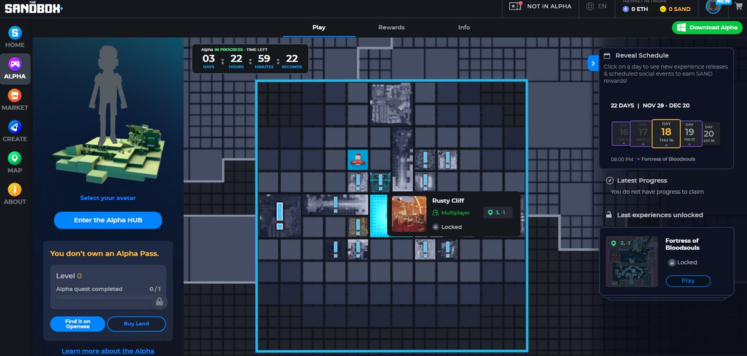Click the Santa Christmas tile on the map

[358, 160]
